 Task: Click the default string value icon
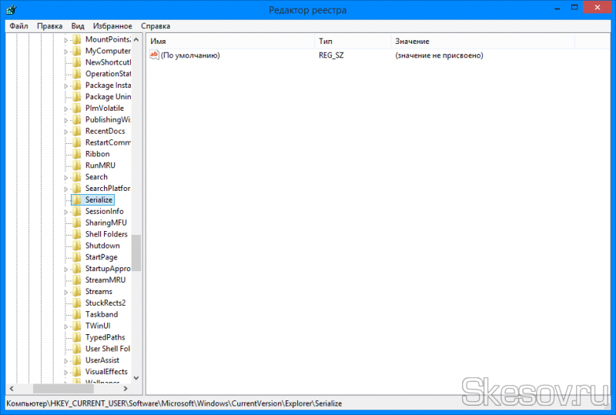click(154, 55)
